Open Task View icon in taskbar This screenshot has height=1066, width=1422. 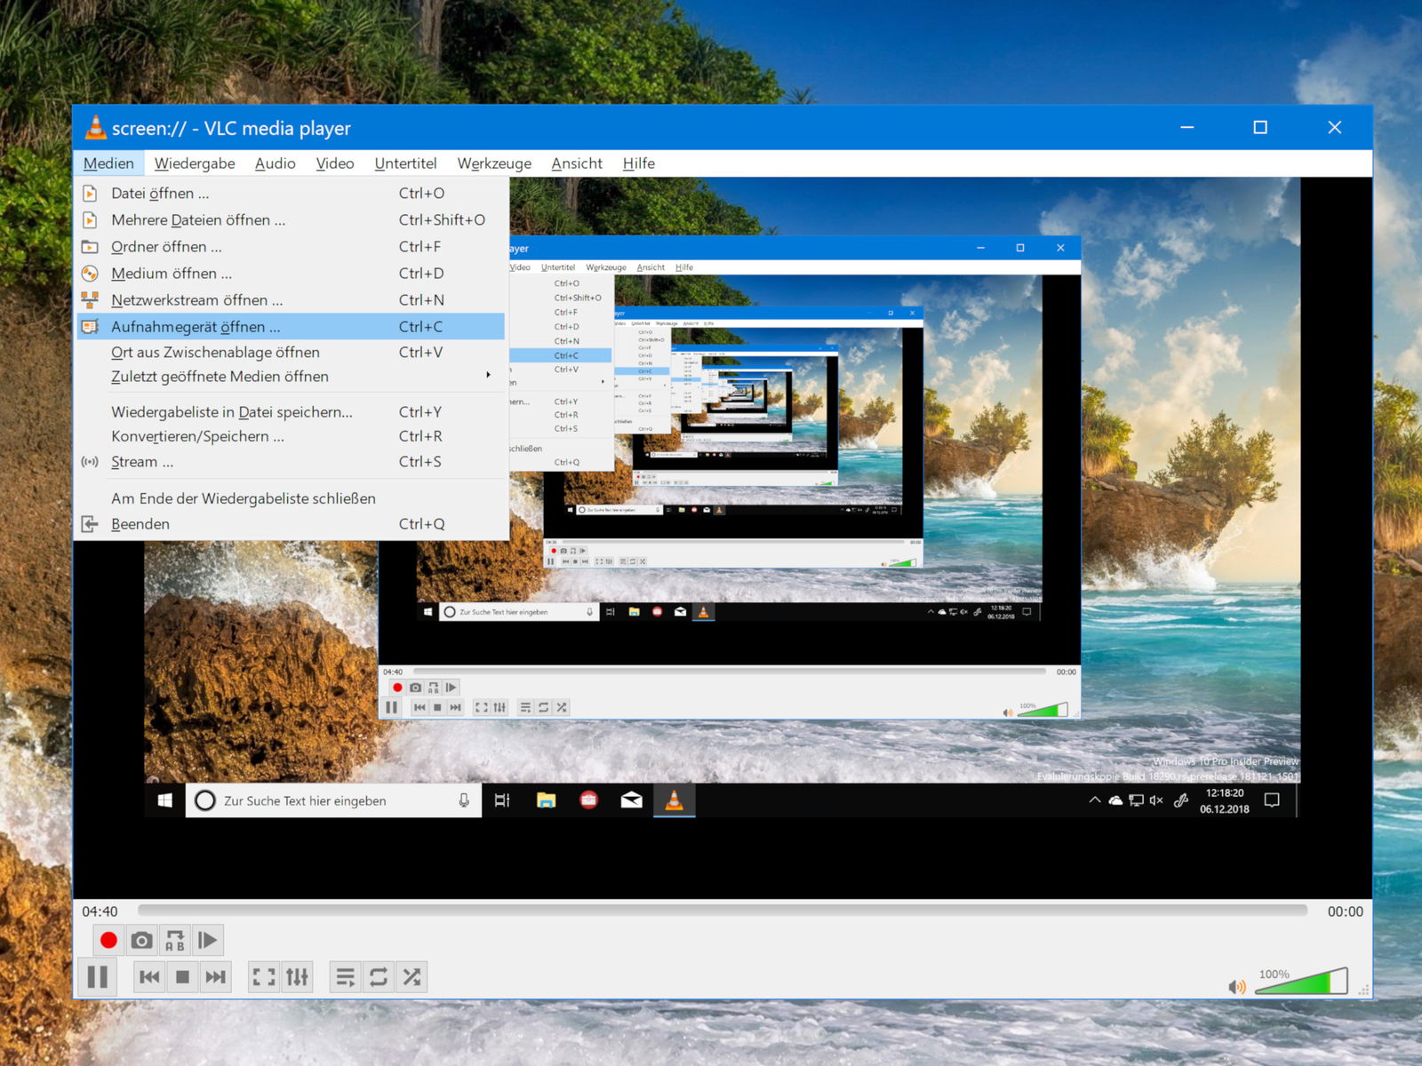point(502,800)
